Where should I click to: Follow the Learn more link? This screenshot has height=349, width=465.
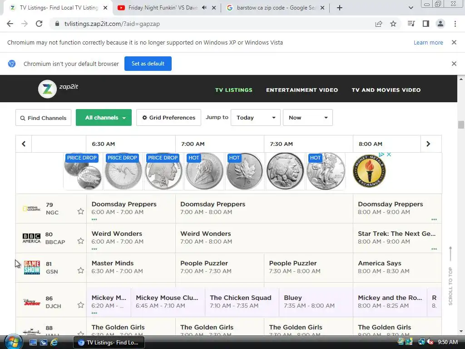tap(428, 42)
